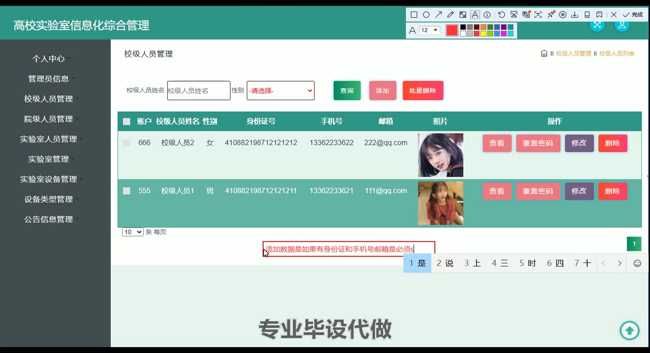Click the send to phone icon

pos(587,15)
